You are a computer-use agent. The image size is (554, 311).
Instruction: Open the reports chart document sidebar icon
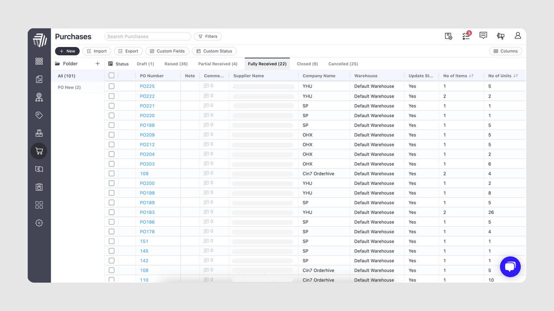(x=39, y=79)
